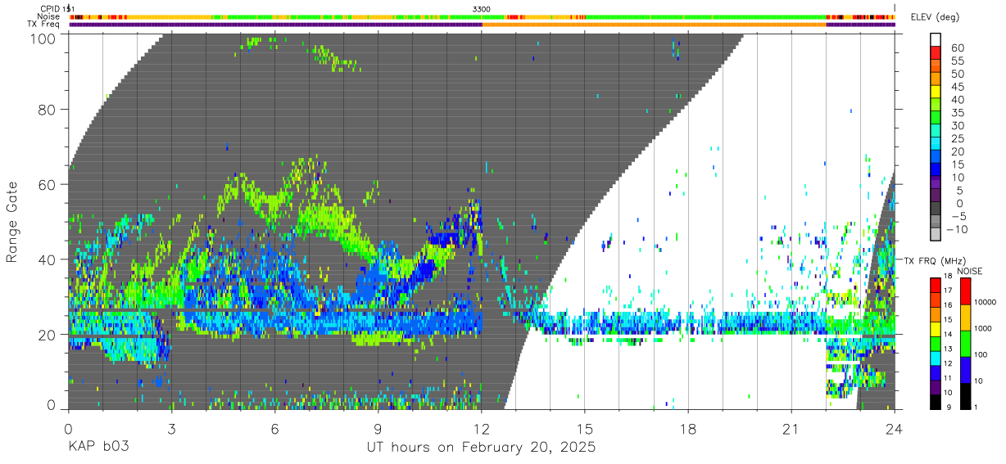Click the '17' label on TX FRQ colorbar
1006x464 pixels.
click(948, 291)
